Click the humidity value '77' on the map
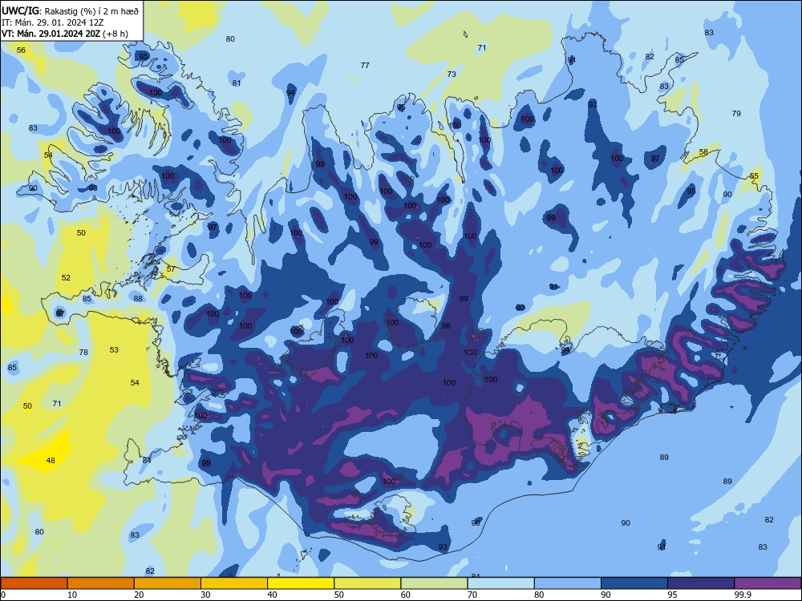 coord(365,66)
